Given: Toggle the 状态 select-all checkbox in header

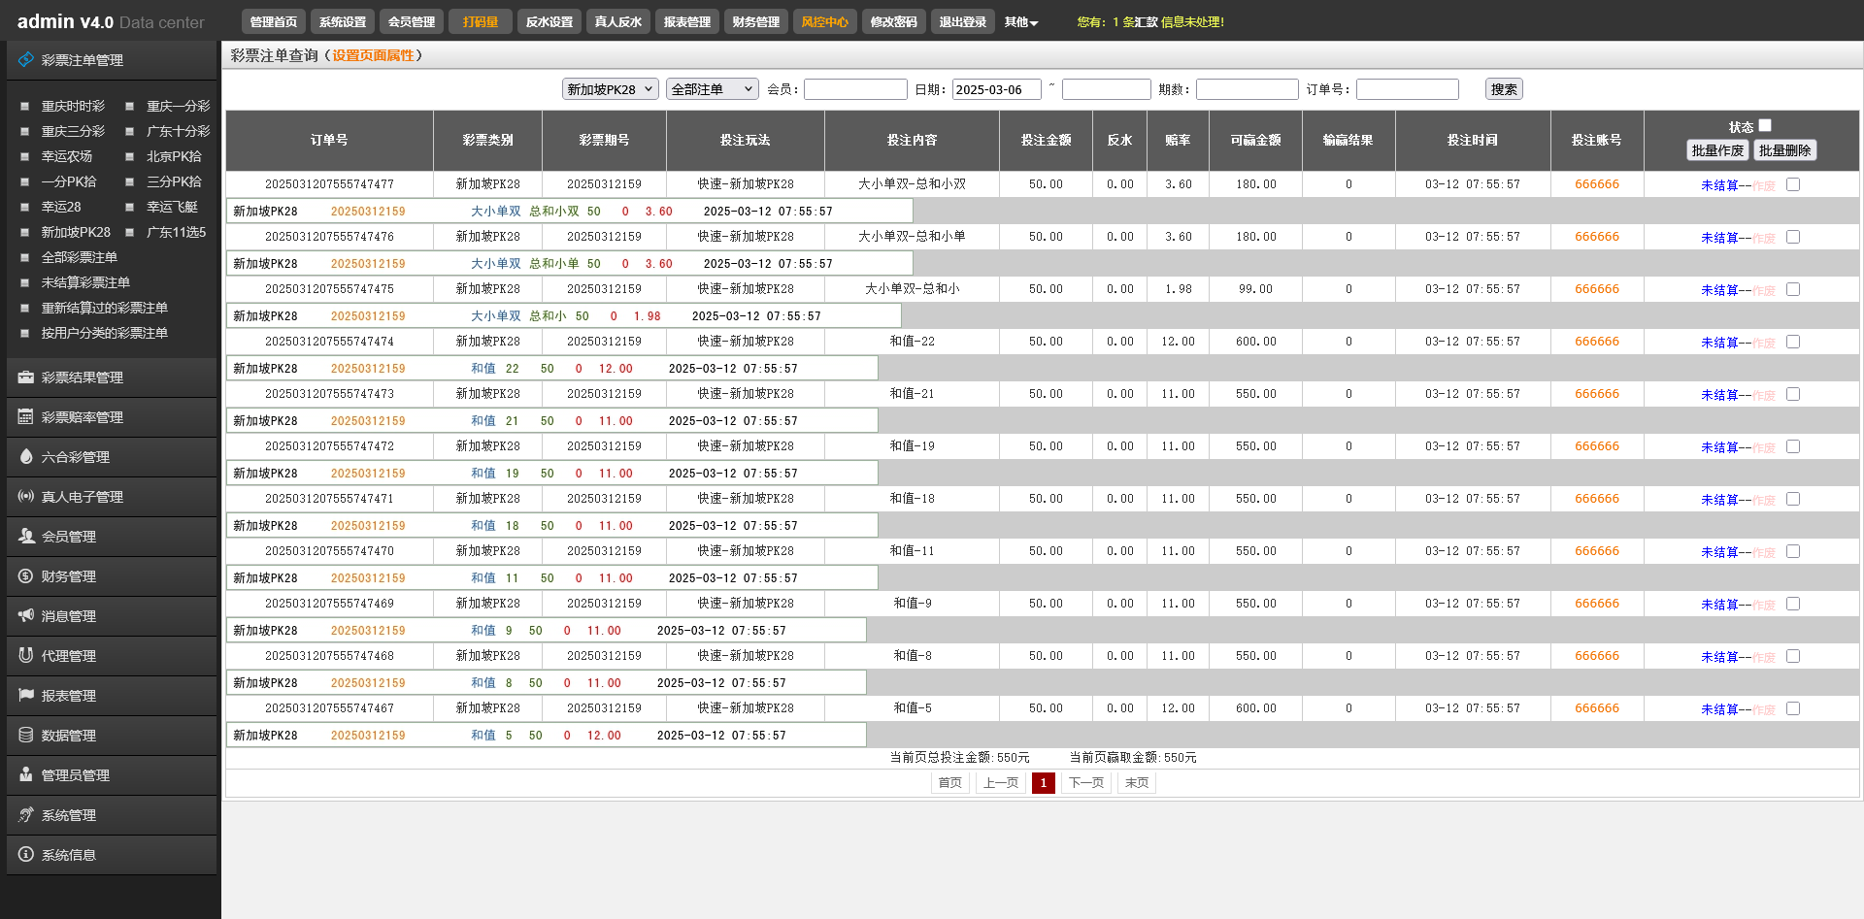Looking at the screenshot, I should pos(1765,125).
